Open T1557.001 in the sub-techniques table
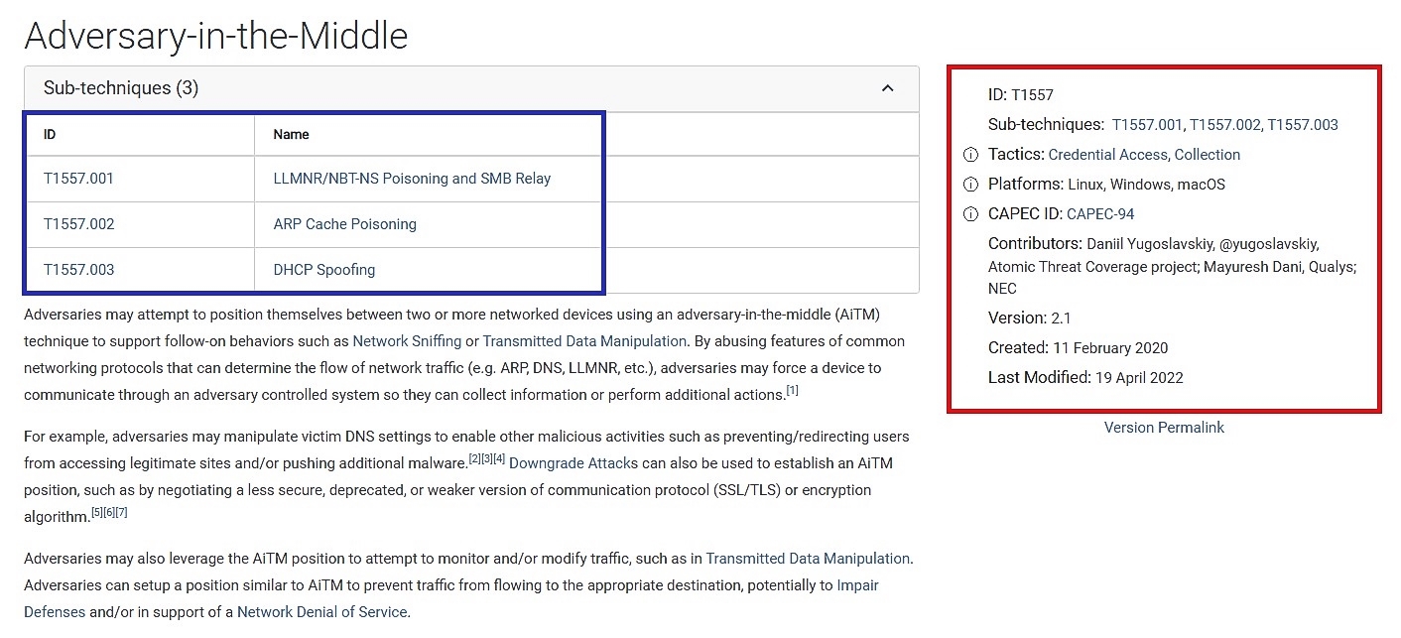The width and height of the screenshot is (1401, 638). [x=78, y=179]
